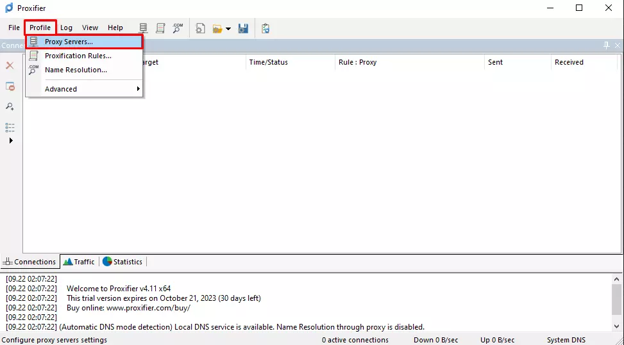Sort by Rule : Proxy column header

pyautogui.click(x=410, y=62)
